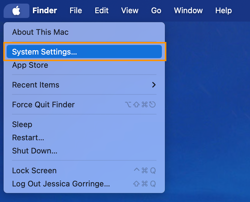This screenshot has height=202, width=250.
Task: Open the View menu
Action: [x=129, y=11]
